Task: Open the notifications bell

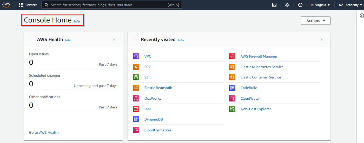Action: [287, 5]
